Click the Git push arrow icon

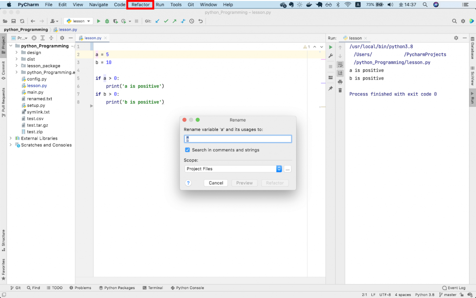pos(175,21)
